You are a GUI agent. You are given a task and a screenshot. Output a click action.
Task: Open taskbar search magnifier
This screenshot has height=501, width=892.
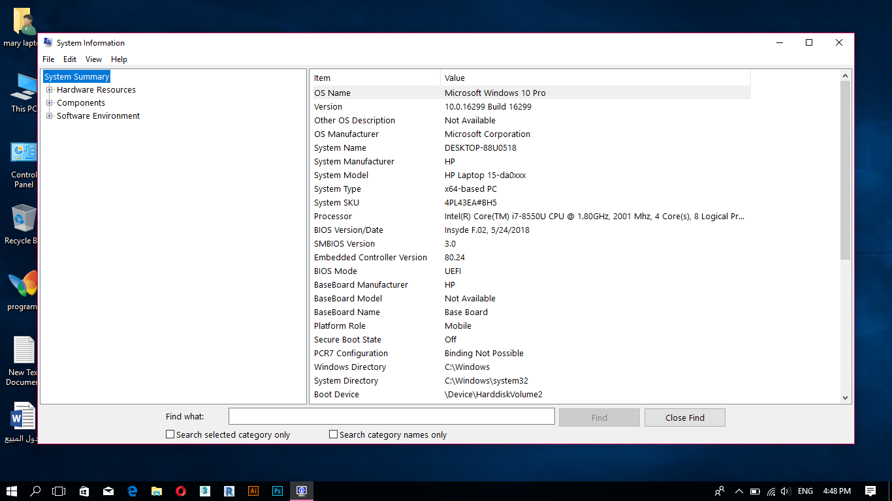[x=35, y=491]
